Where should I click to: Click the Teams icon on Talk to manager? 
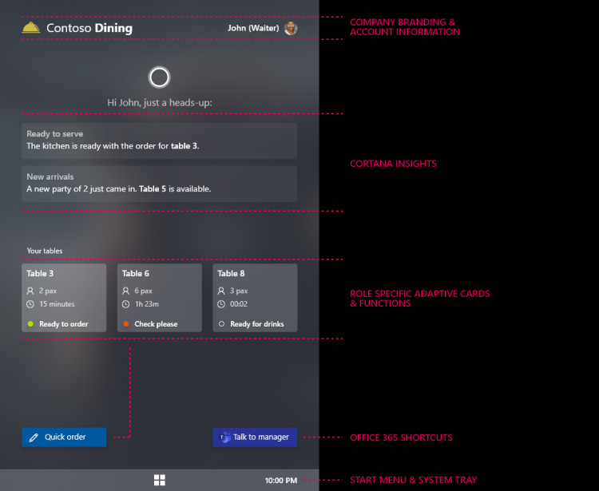[224, 438]
